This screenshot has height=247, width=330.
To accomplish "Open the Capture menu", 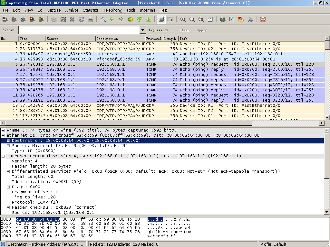I will (x=54, y=10).
